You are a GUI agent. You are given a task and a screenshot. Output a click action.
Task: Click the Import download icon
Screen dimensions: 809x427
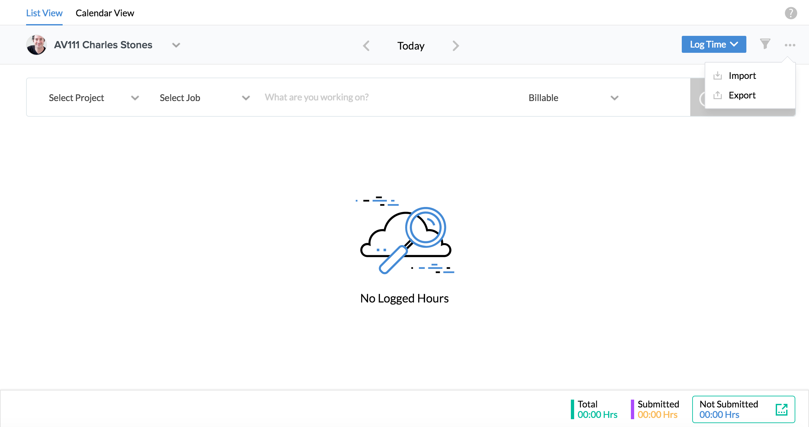(717, 76)
